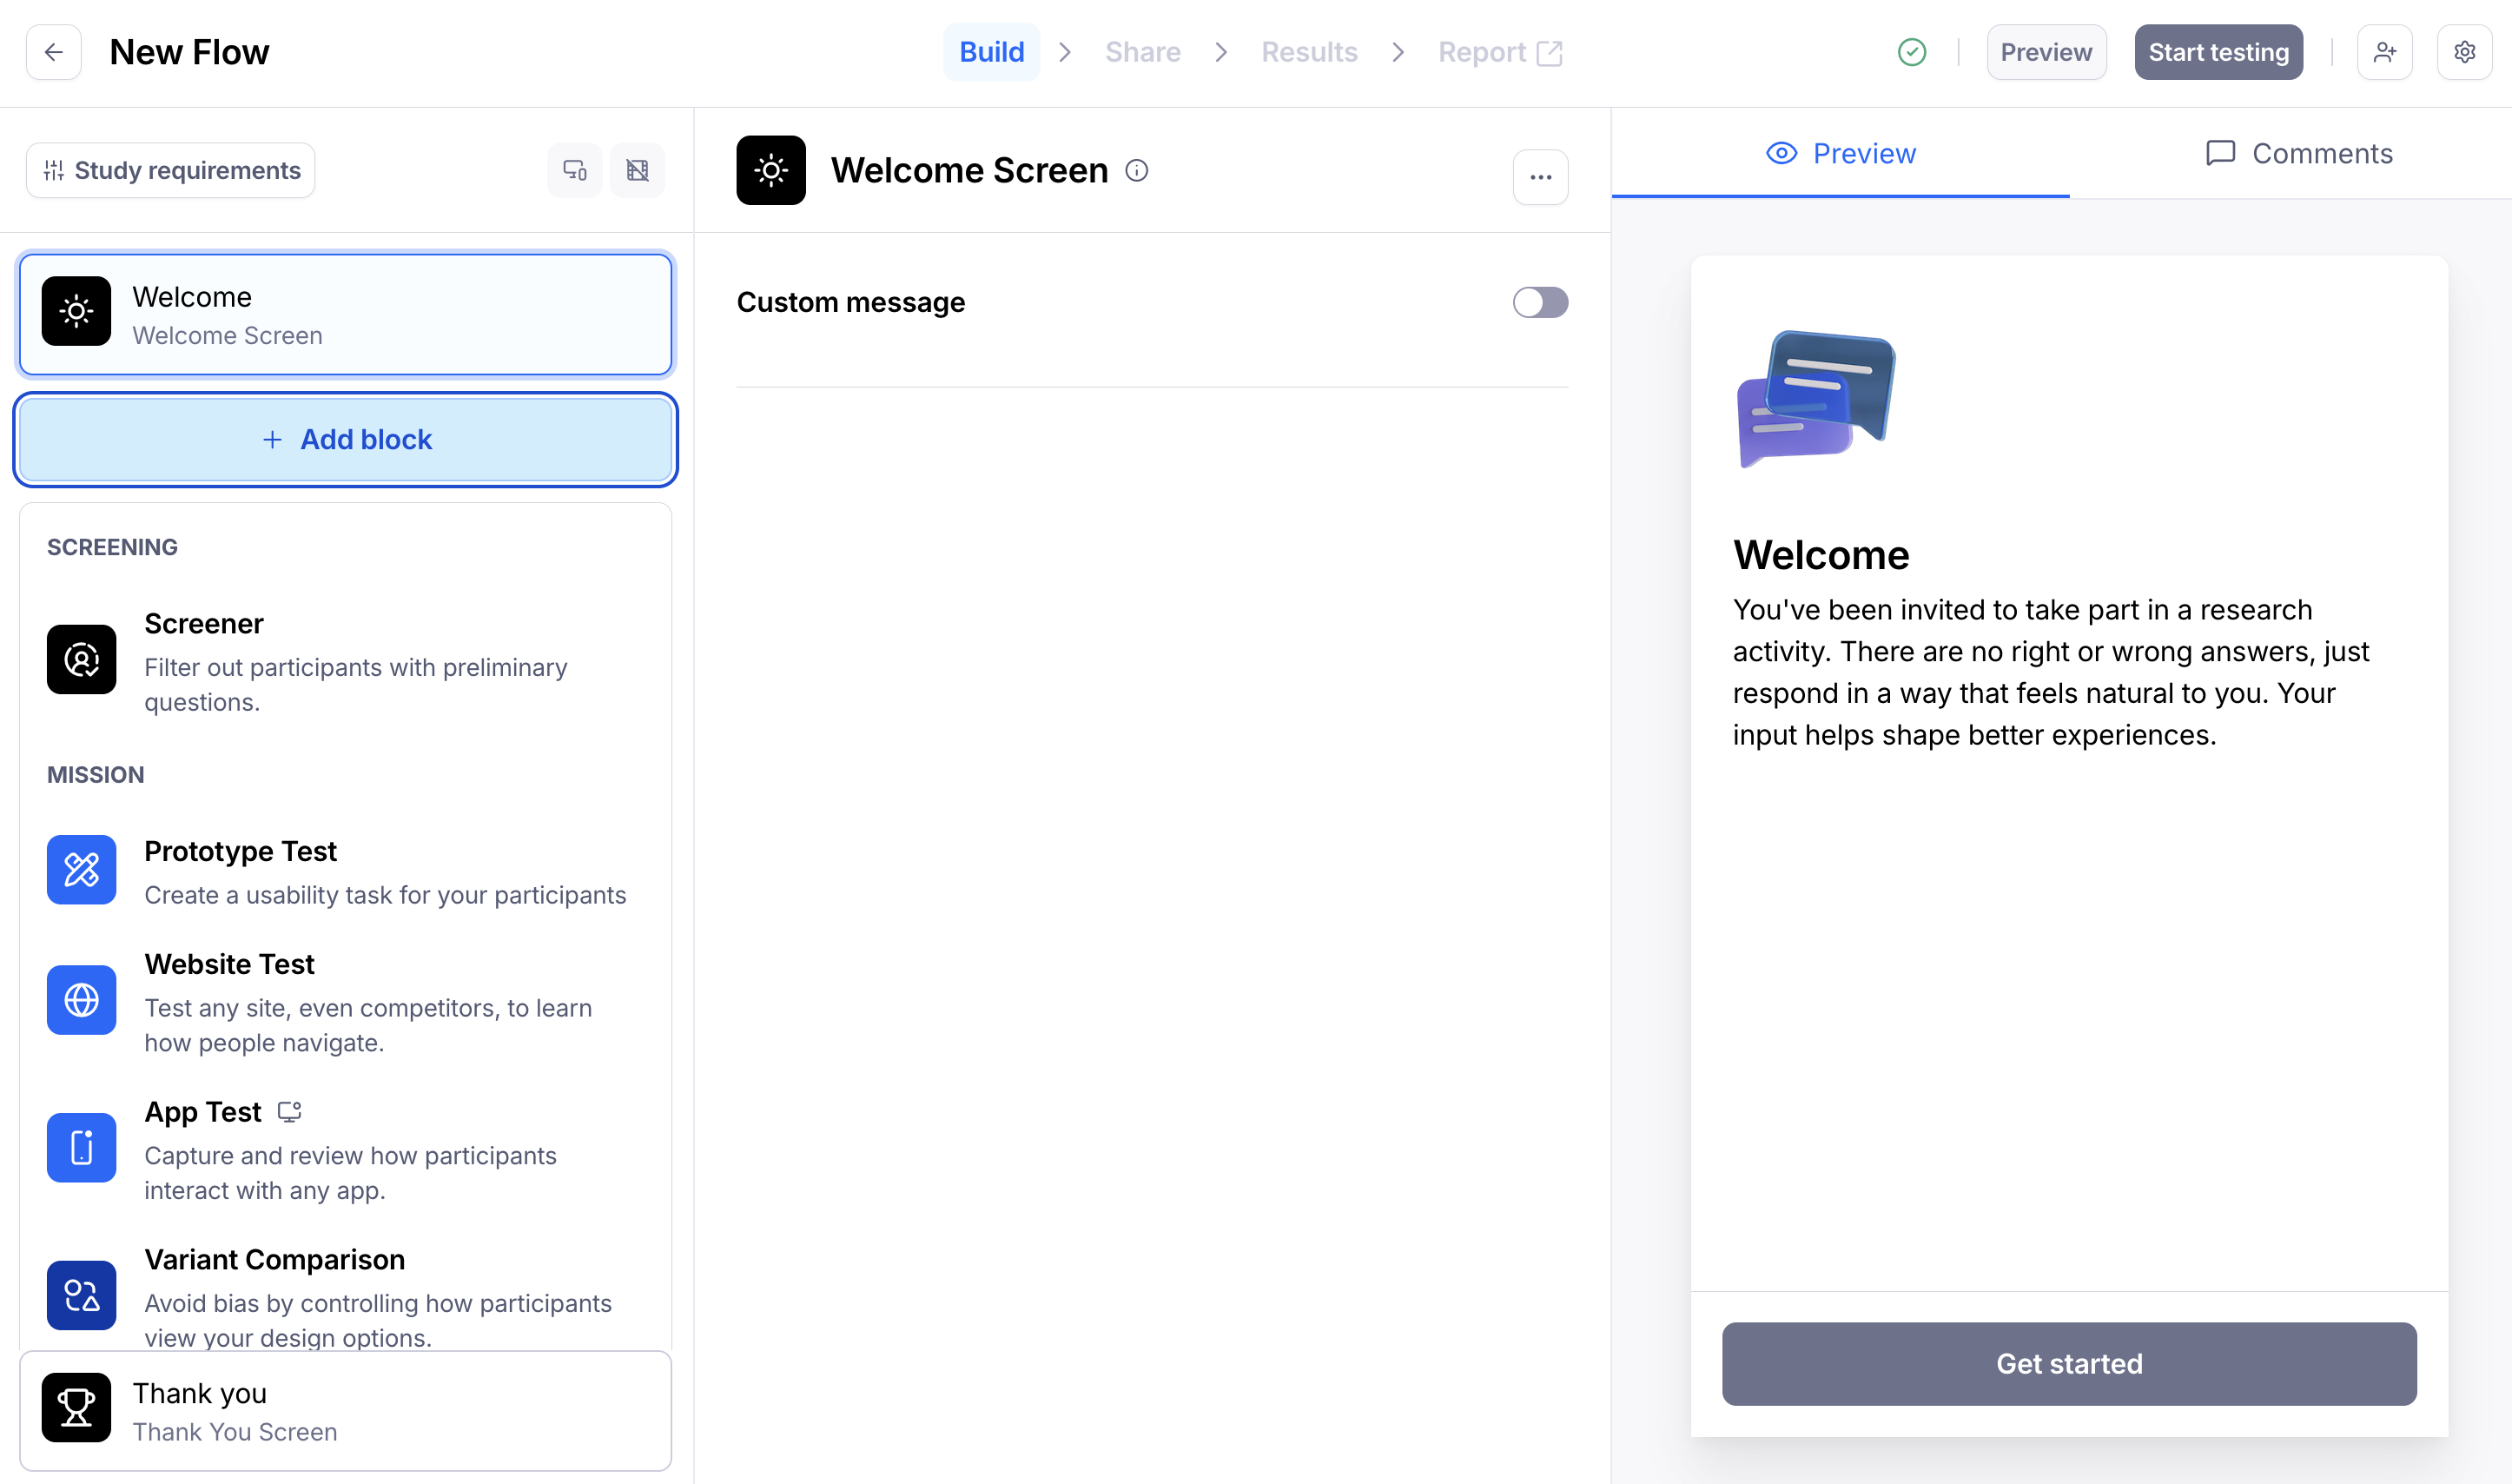Open the invite collaborators icon
The height and width of the screenshot is (1484, 2512).
pos(2384,52)
